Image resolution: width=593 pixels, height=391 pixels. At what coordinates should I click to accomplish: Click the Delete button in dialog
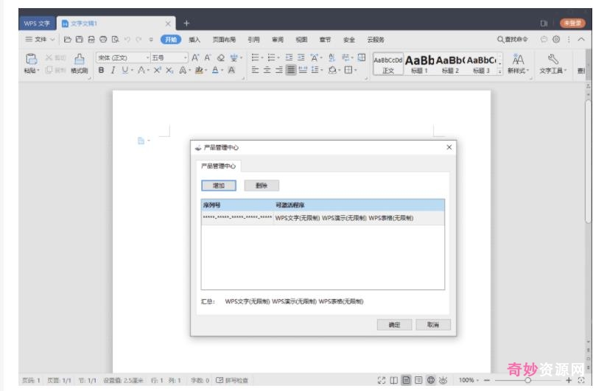[x=262, y=186]
